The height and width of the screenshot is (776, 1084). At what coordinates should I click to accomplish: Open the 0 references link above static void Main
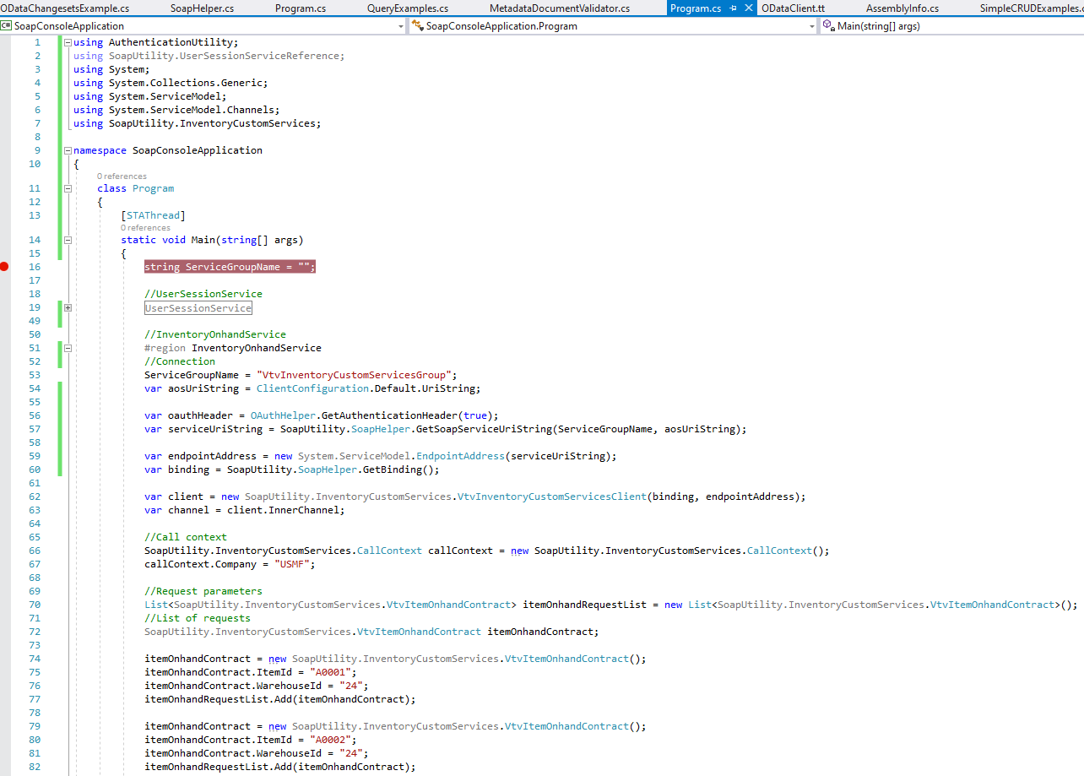click(145, 228)
